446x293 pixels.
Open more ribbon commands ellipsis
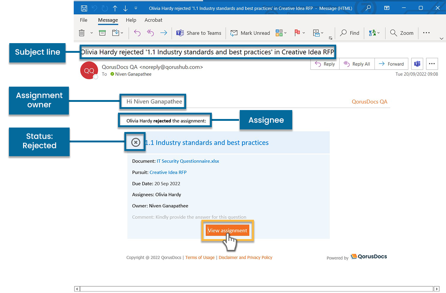pos(426,33)
